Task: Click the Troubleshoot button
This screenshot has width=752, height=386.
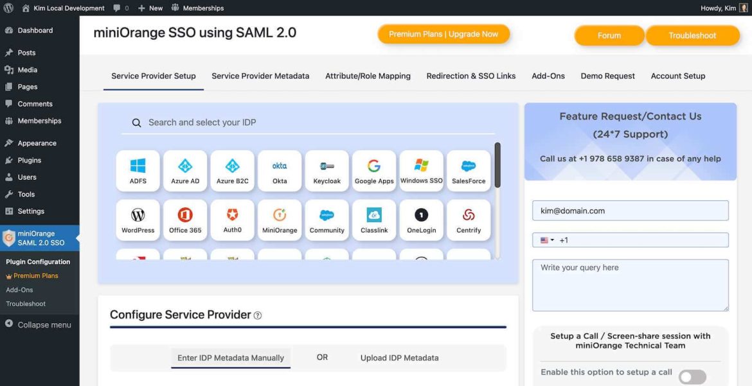Action: coord(692,35)
